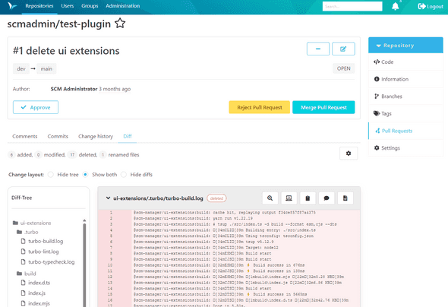Select turbo-build.log in the Diff-Tree
Screen dimensions: 448x307
tap(42, 241)
